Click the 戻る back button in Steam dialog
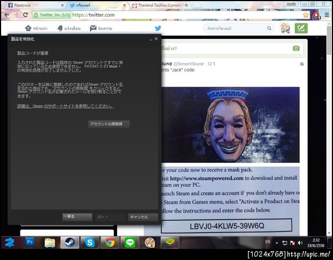 [x=77, y=217]
